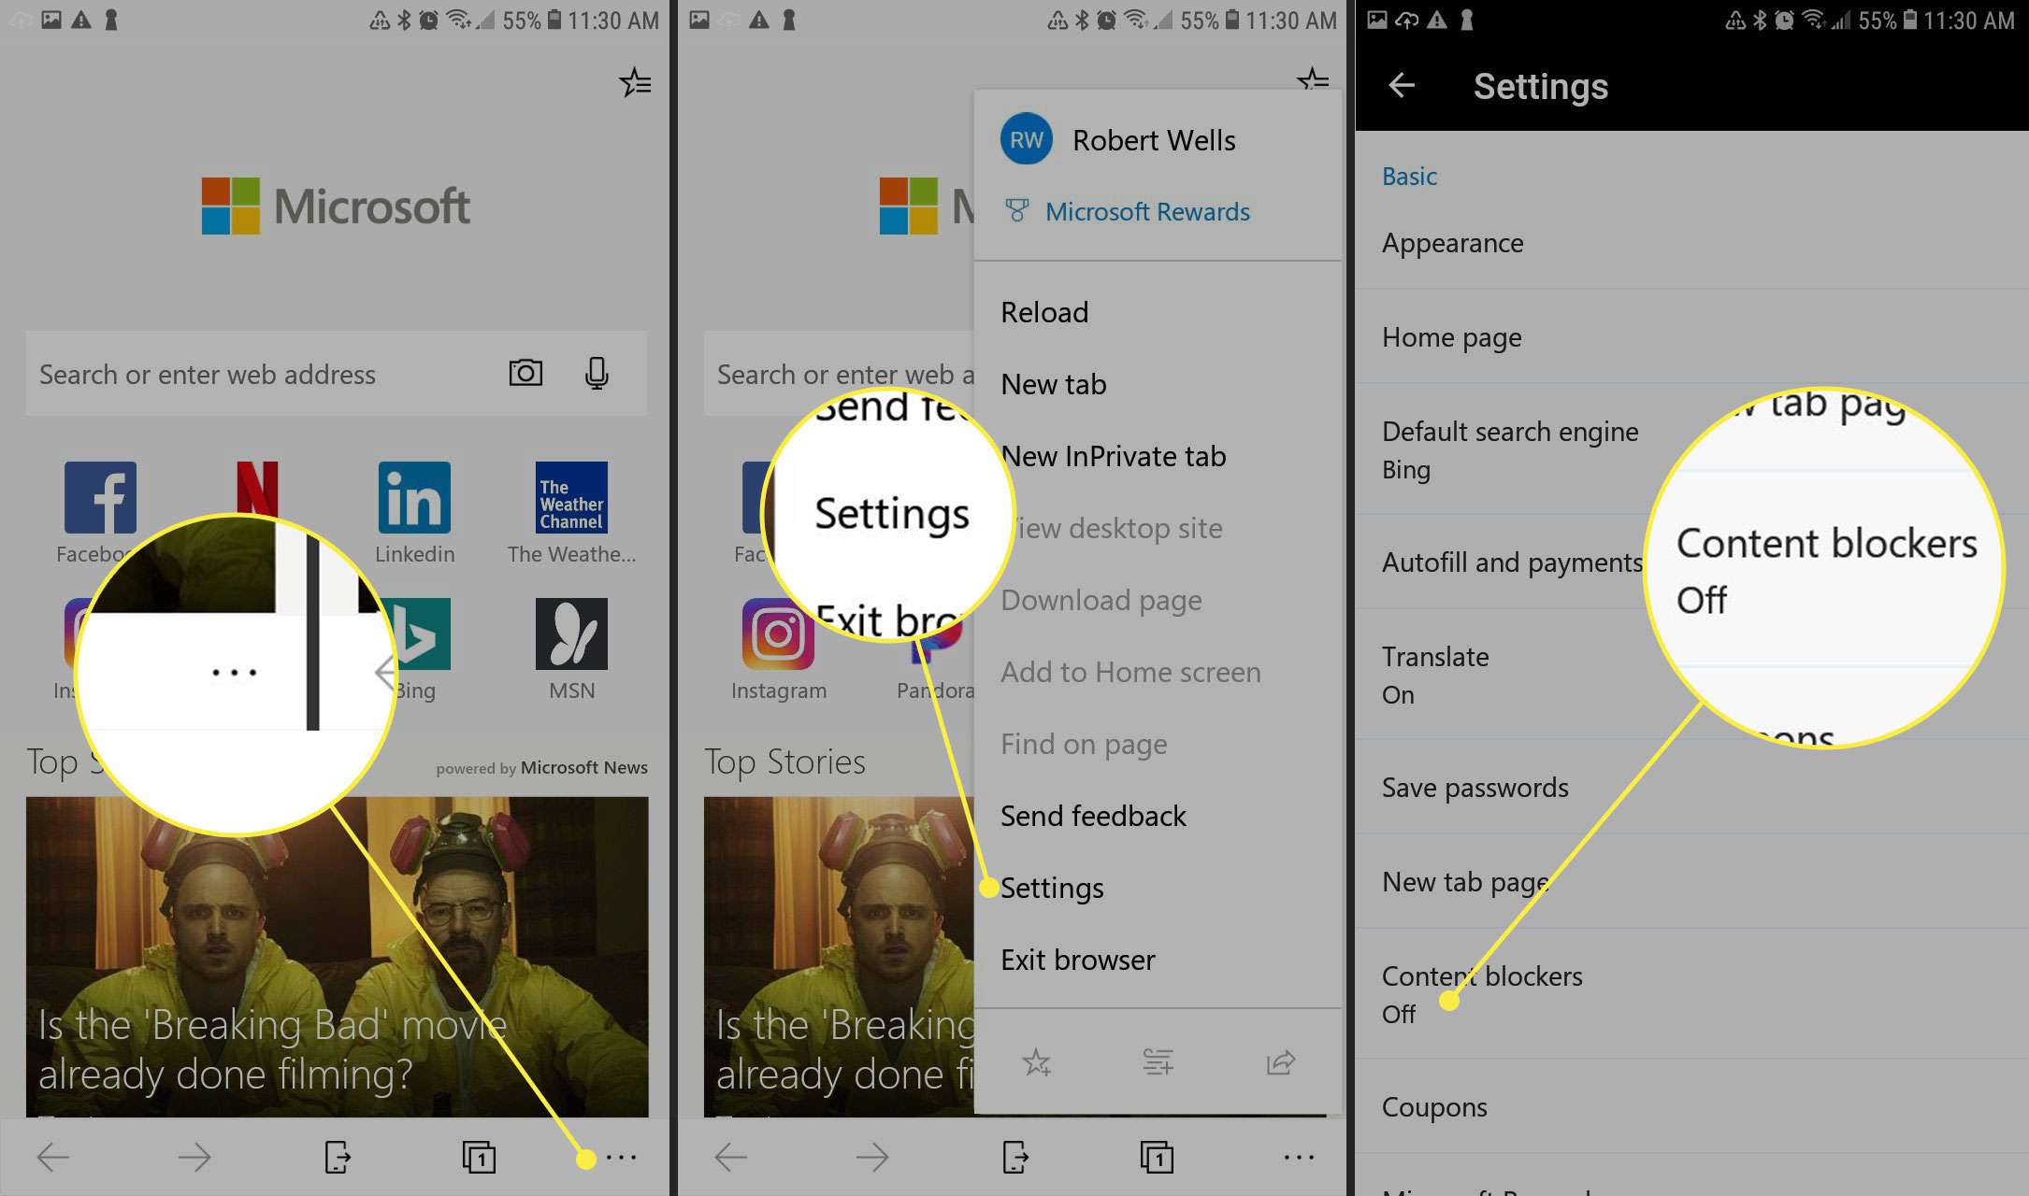
Task: Select Settings from the context menu
Action: [1050, 886]
